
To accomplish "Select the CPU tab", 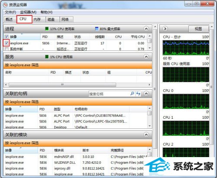I will 24,19.
